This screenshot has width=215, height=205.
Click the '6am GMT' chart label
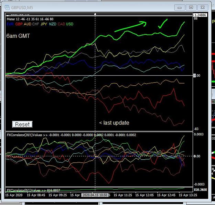pos(18,36)
